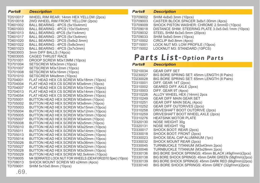The image size is (260, 183).
Task: Click 'GEAR DIFF SET' description
Action: click(x=167, y=71)
